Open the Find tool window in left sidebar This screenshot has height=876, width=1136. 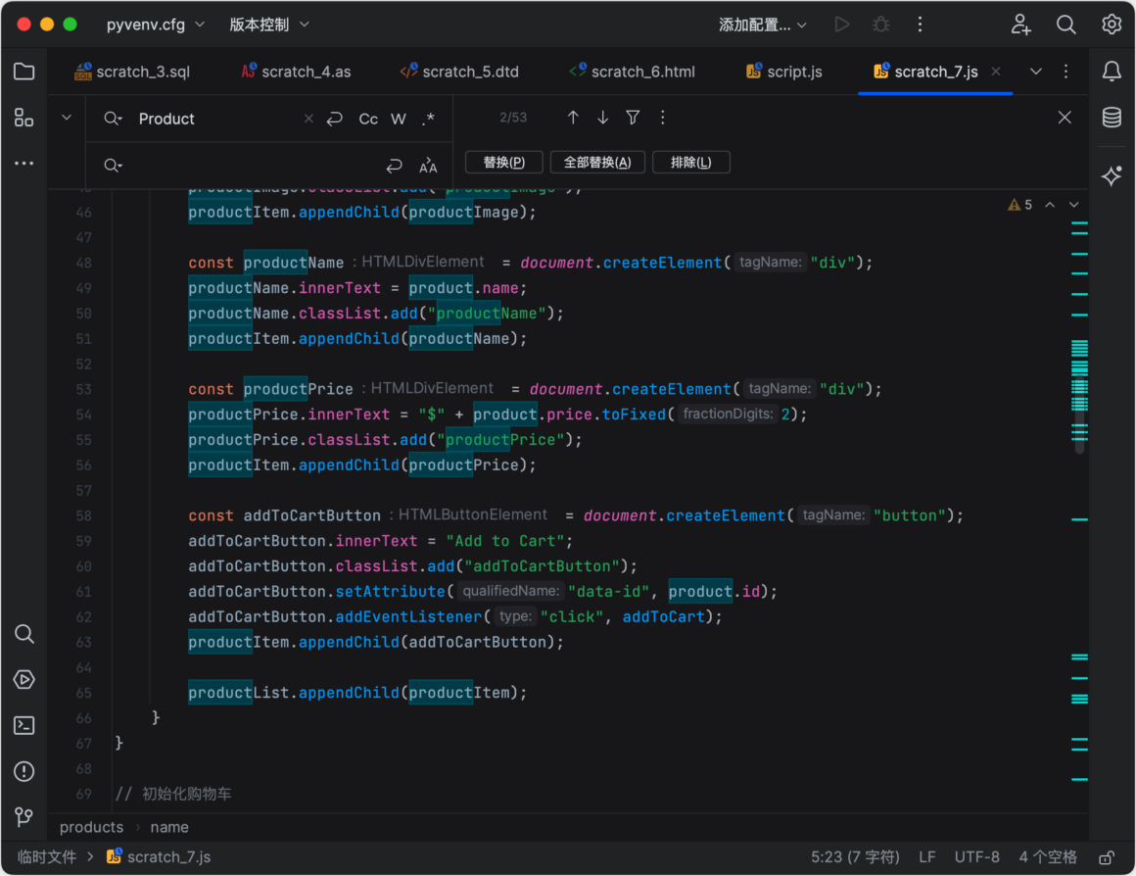24,634
